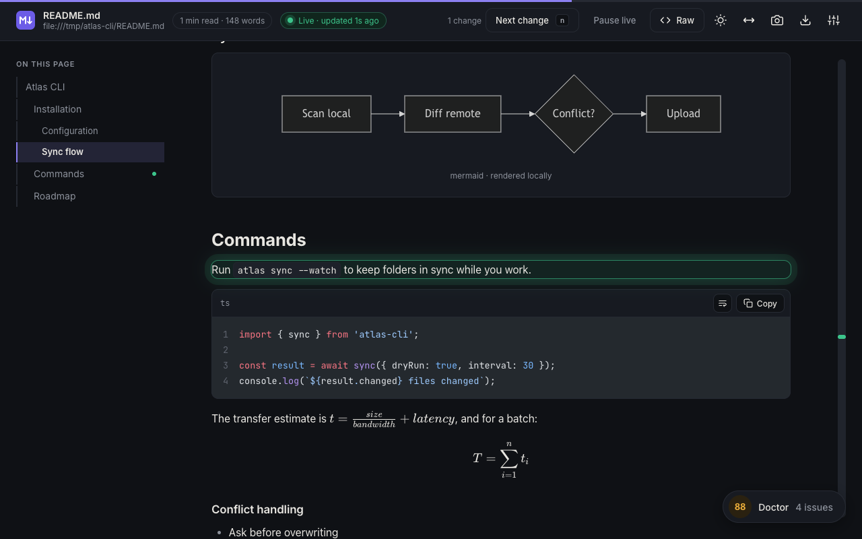The image size is (862, 539).
Task: Switch to Raw view
Action: (x=677, y=20)
